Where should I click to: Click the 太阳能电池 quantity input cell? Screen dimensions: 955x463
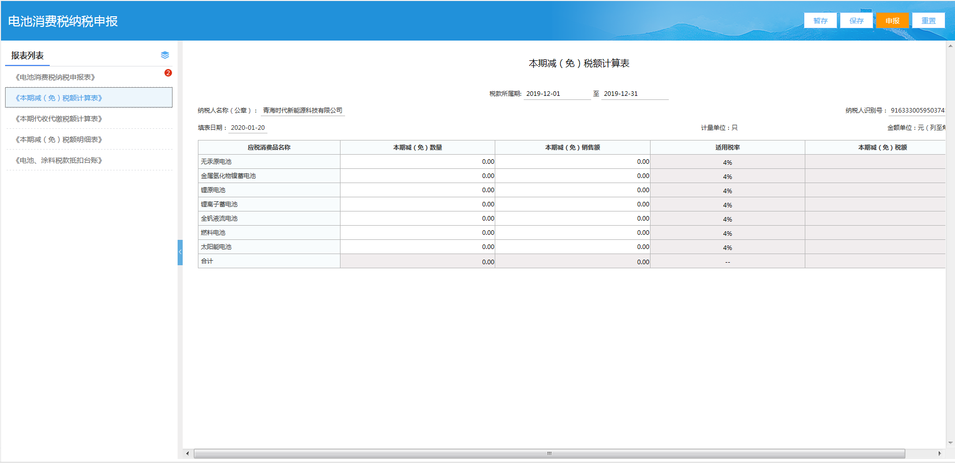tap(417, 247)
